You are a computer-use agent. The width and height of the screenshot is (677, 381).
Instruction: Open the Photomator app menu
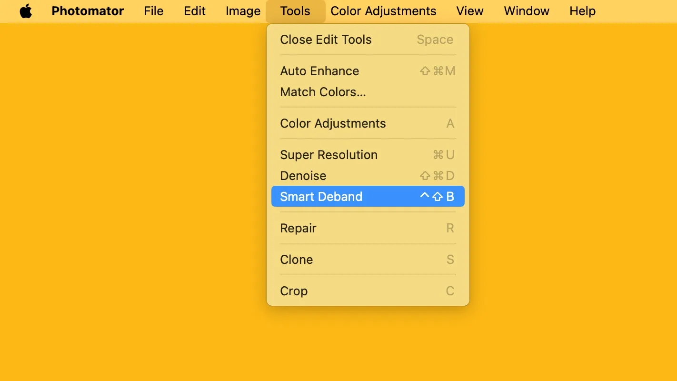point(88,11)
